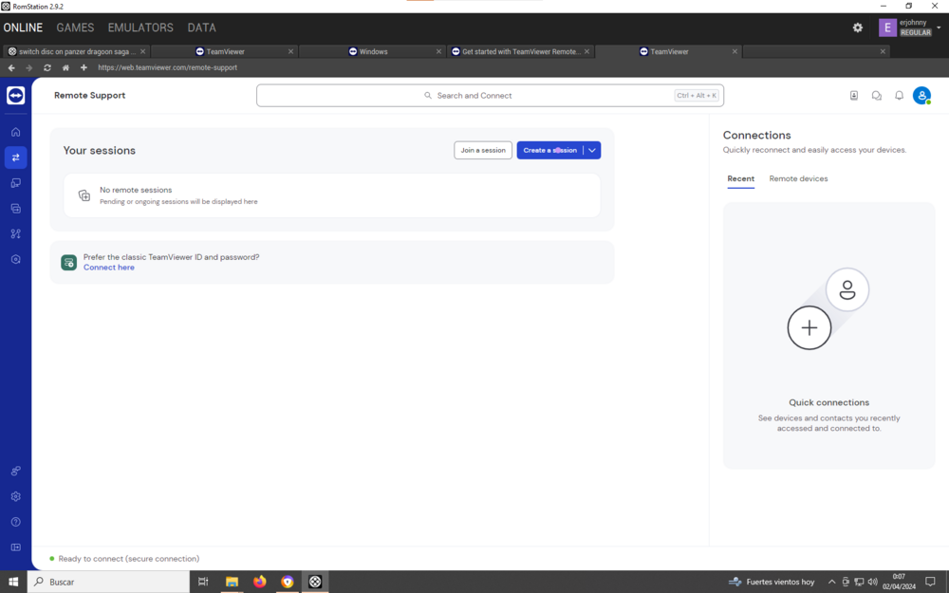Select the Remote Support arrows icon
Screen dimensions: 949x593
(x=15, y=158)
